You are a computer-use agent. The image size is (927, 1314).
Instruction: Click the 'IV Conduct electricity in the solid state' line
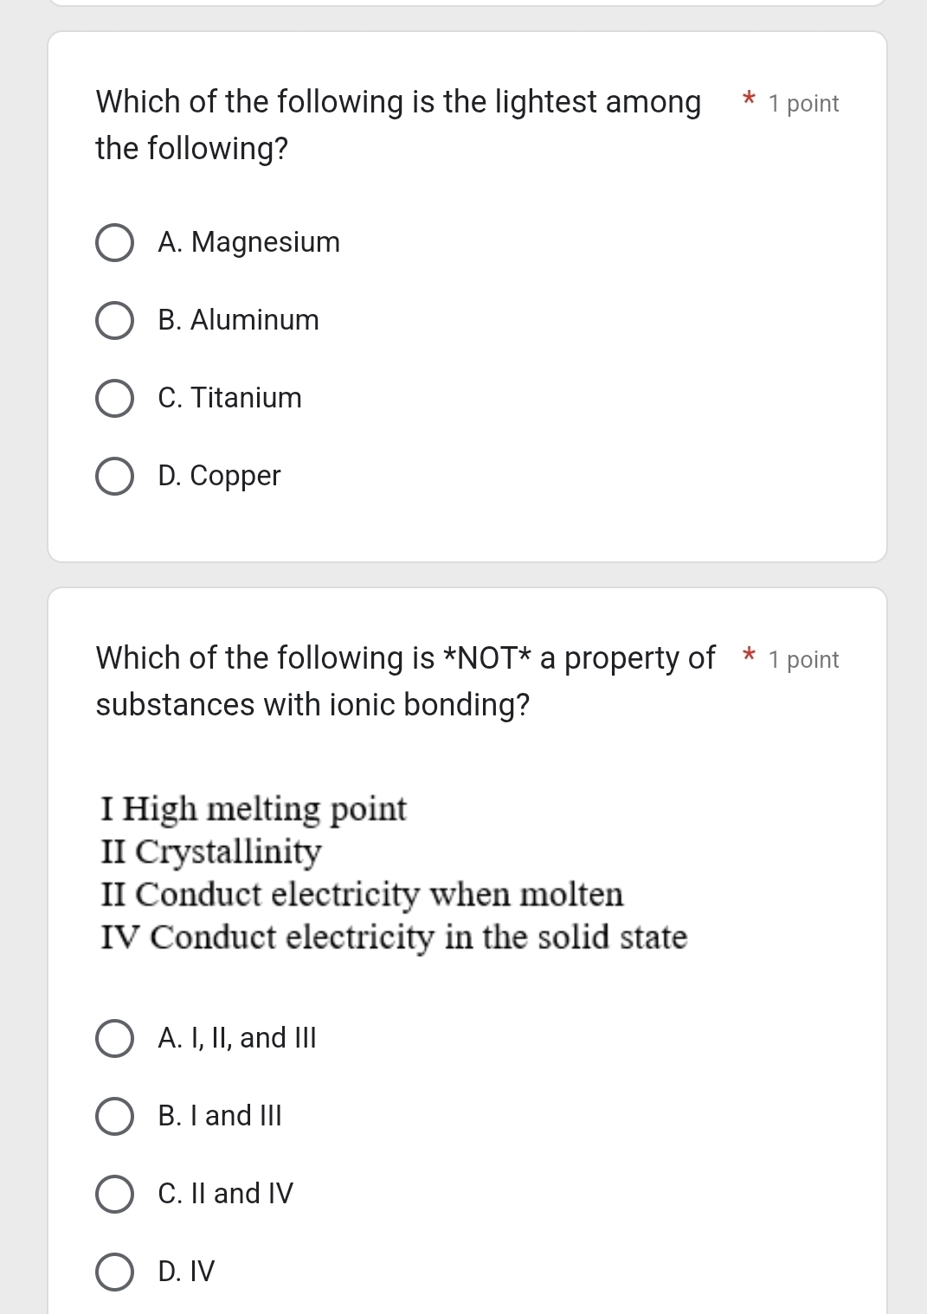pyautogui.click(x=394, y=937)
